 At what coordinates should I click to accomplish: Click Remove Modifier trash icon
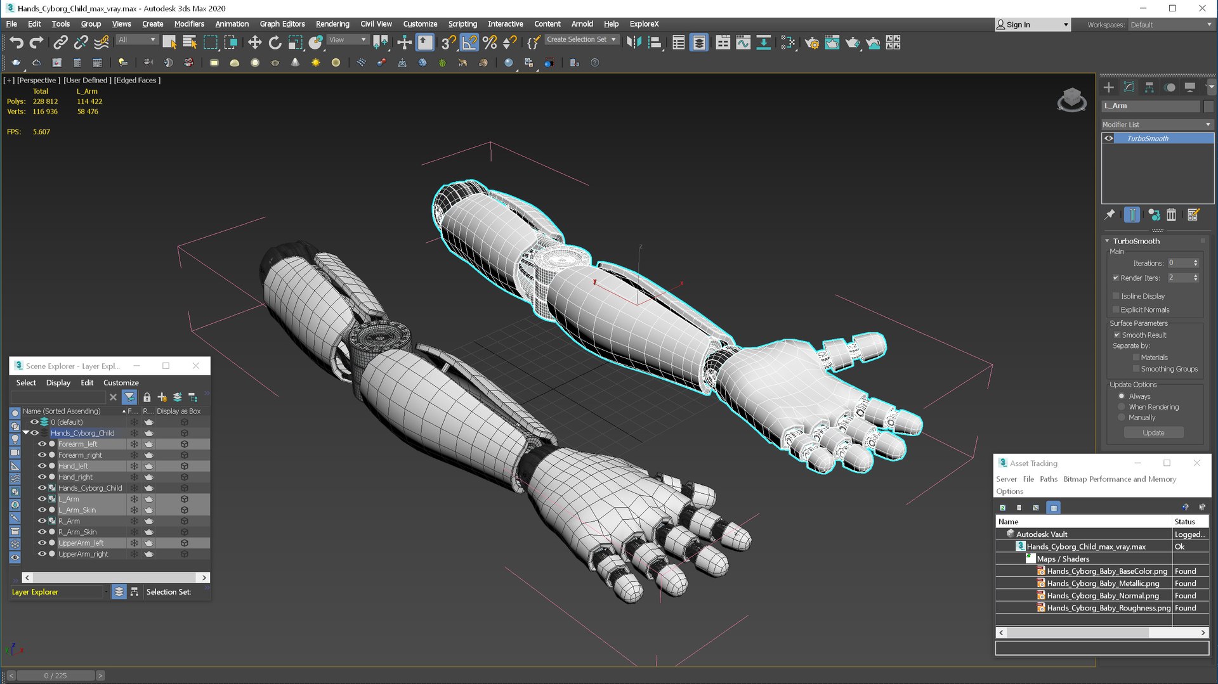[1172, 215]
